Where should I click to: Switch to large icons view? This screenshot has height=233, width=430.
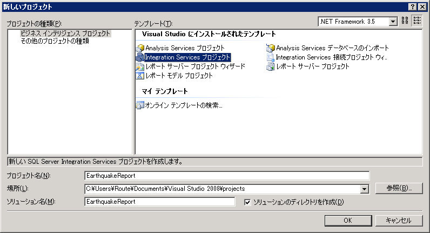tap(405, 21)
